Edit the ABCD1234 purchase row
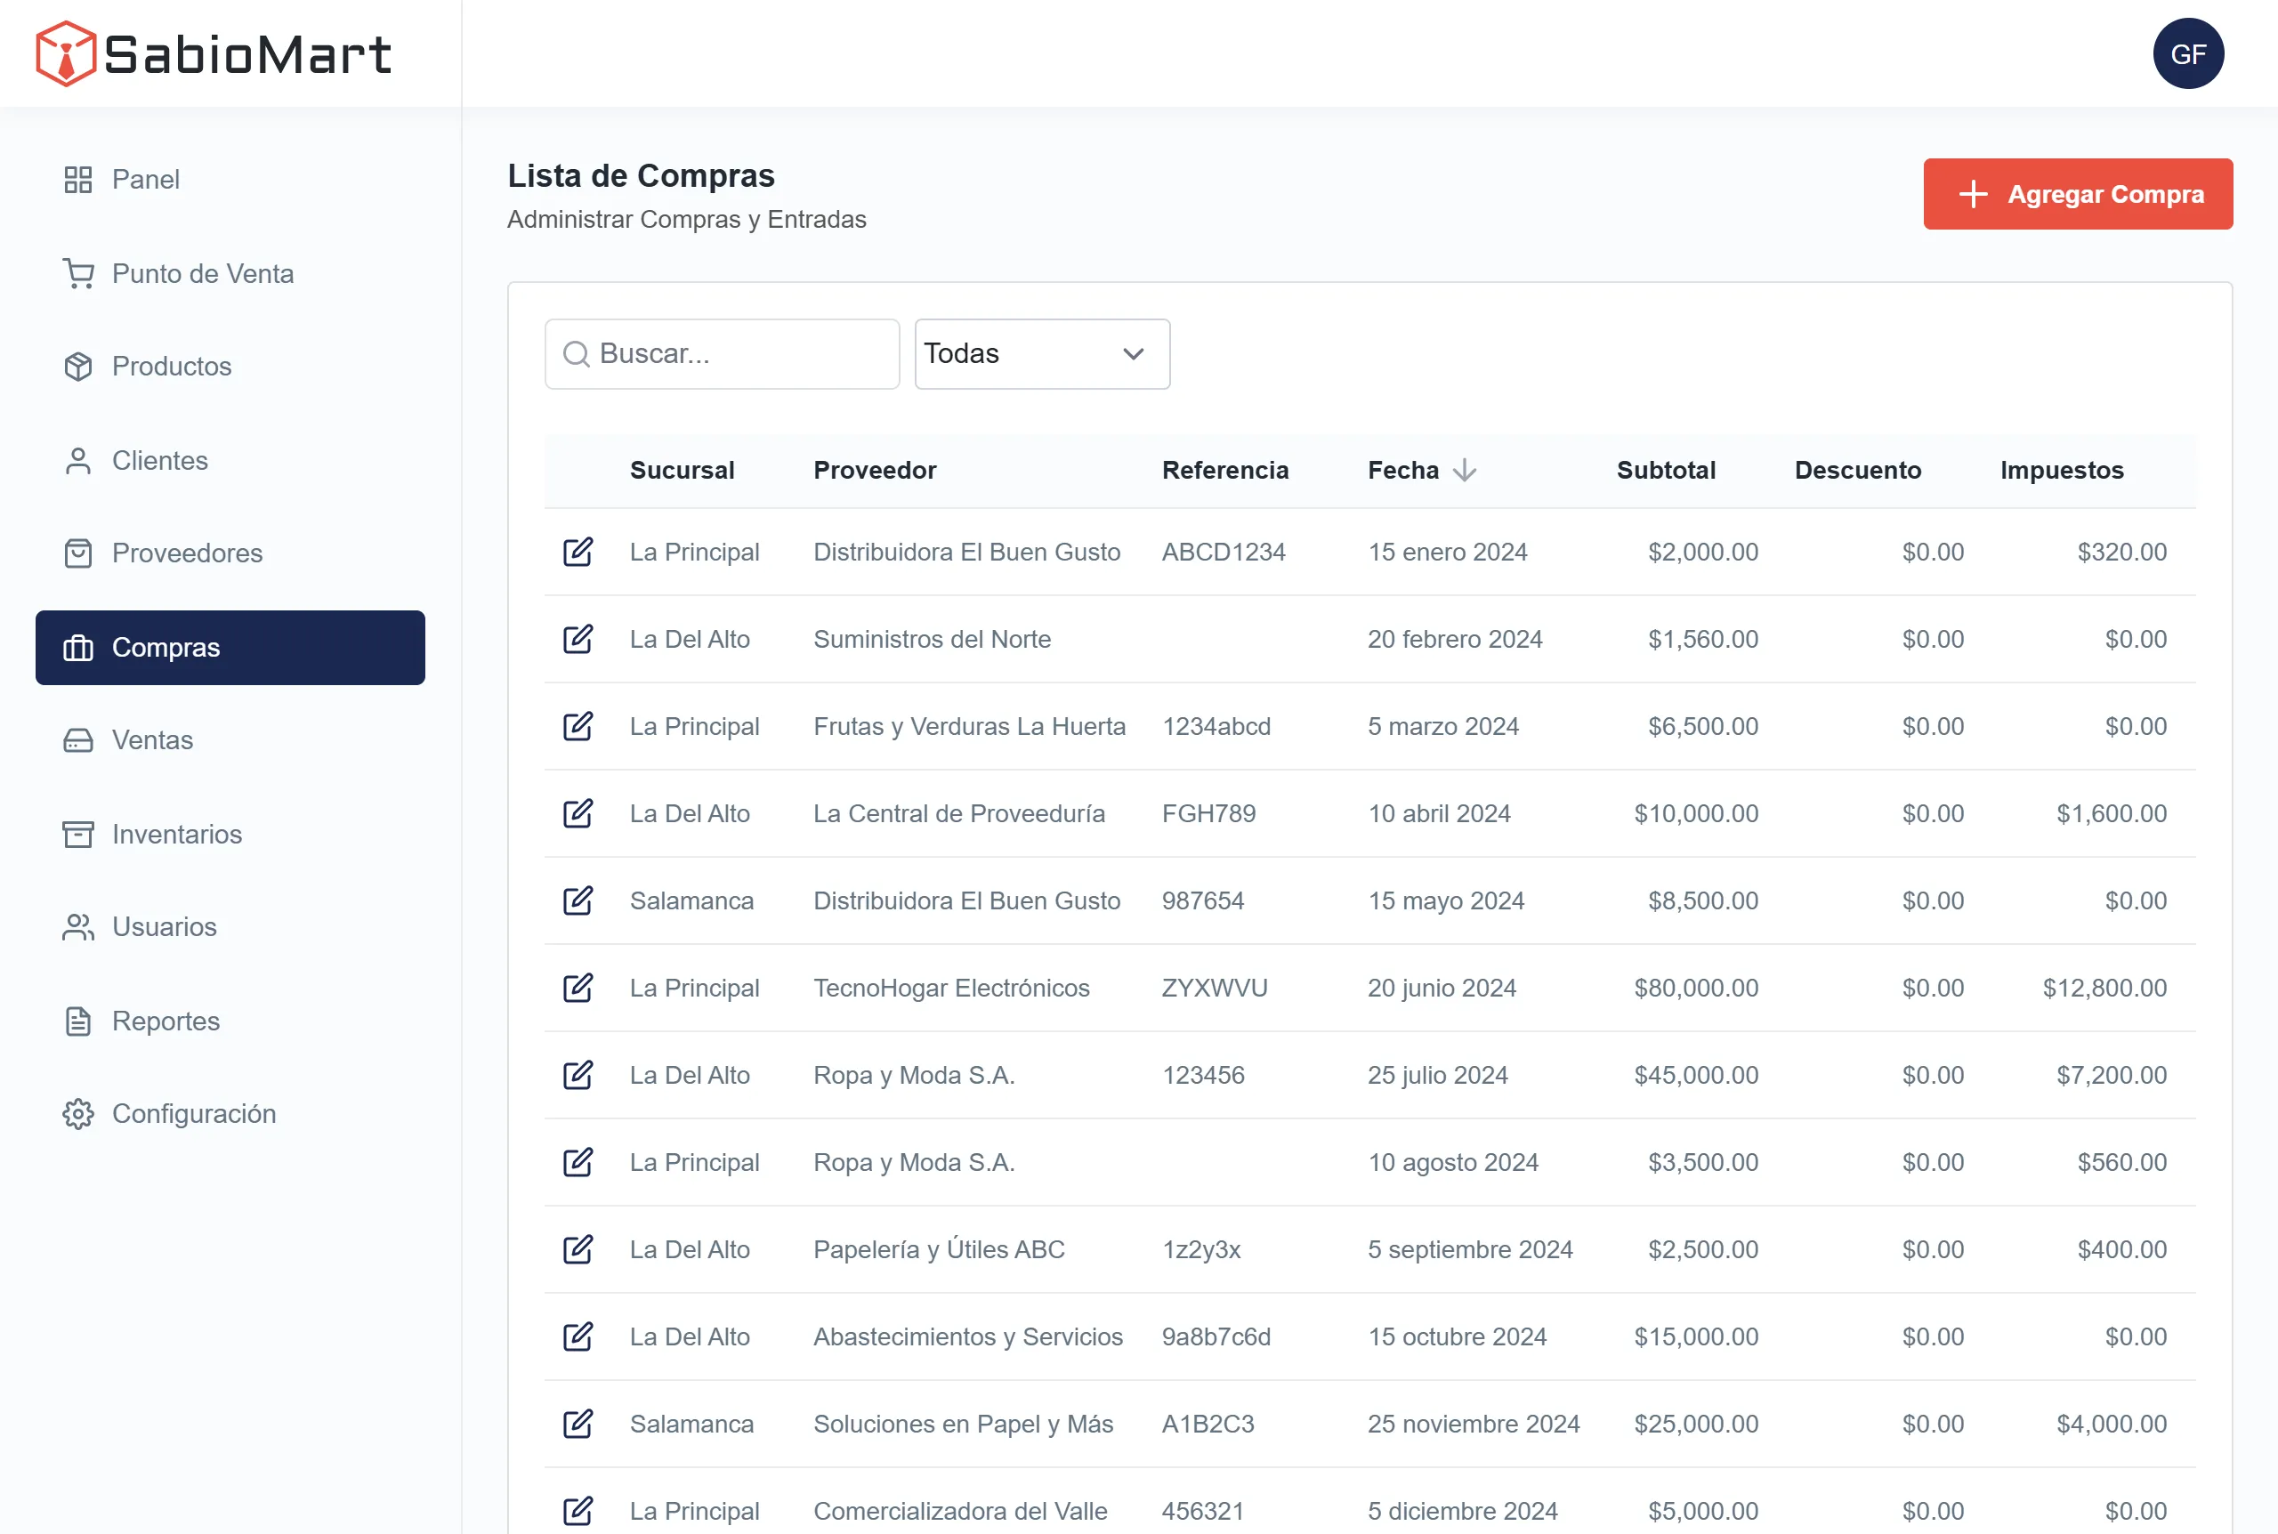 (x=578, y=552)
